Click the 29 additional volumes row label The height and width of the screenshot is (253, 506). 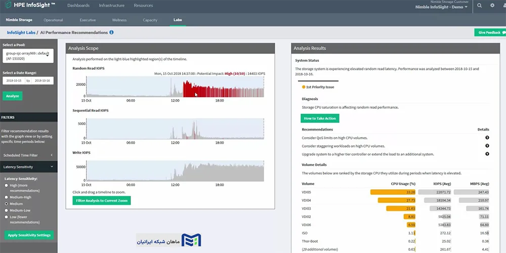point(320,249)
